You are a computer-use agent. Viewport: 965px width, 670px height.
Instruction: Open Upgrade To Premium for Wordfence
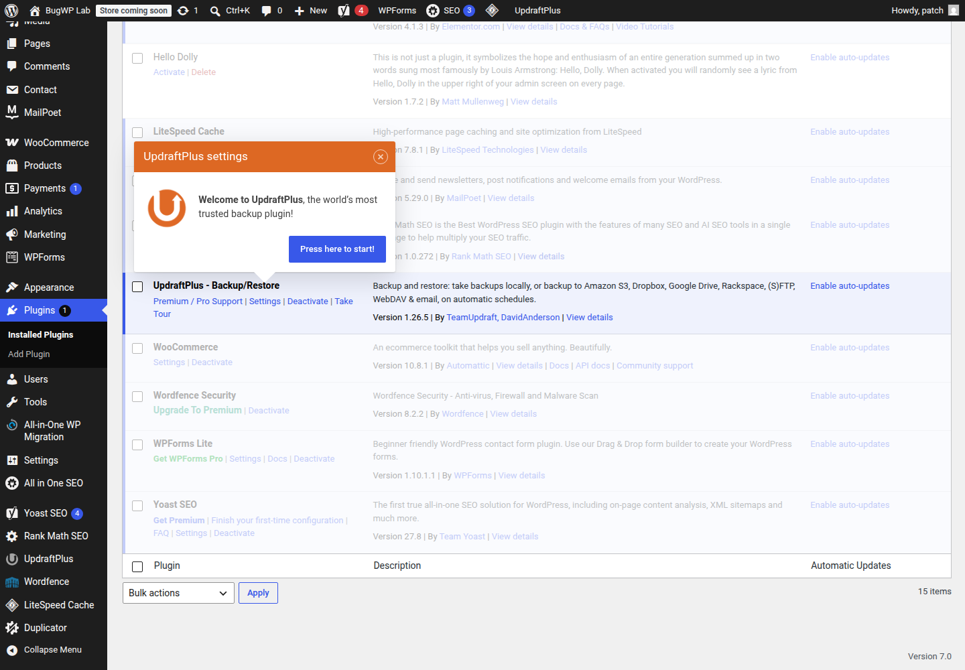198,410
